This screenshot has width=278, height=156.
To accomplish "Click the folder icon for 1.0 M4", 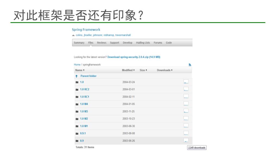I will [77, 104].
